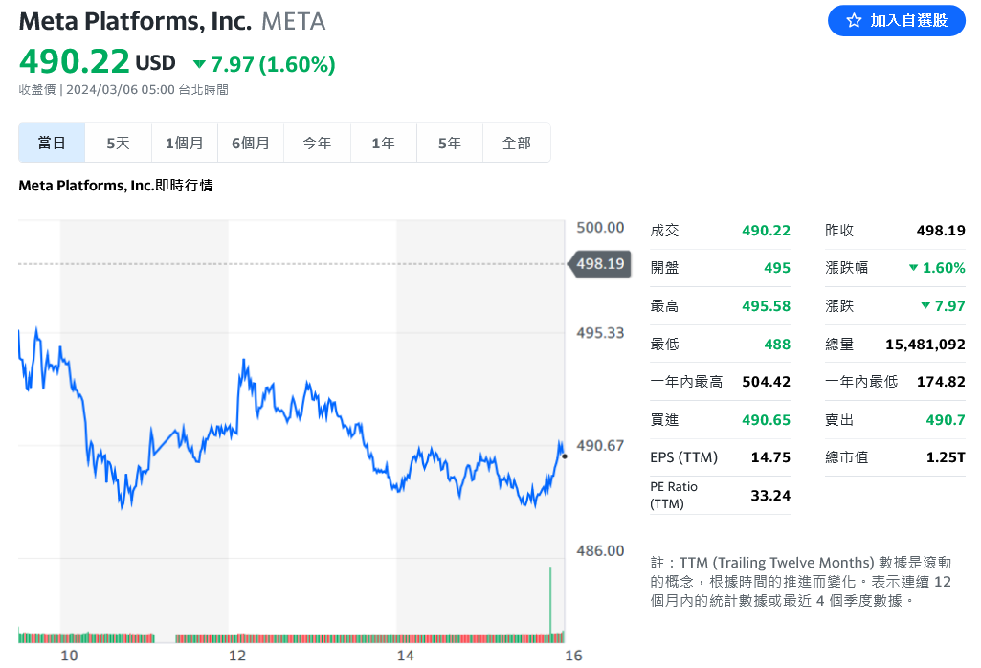The width and height of the screenshot is (981, 668).
Task: Click the 14 o'clock x-axis label
Action: pyautogui.click(x=405, y=656)
